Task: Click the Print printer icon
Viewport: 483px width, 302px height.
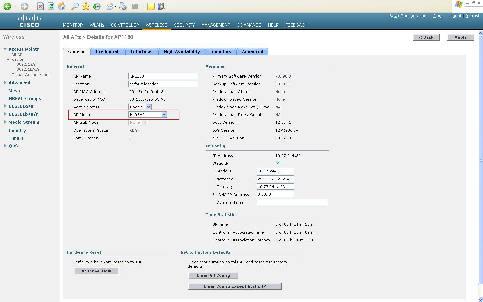Action: (x=123, y=6)
